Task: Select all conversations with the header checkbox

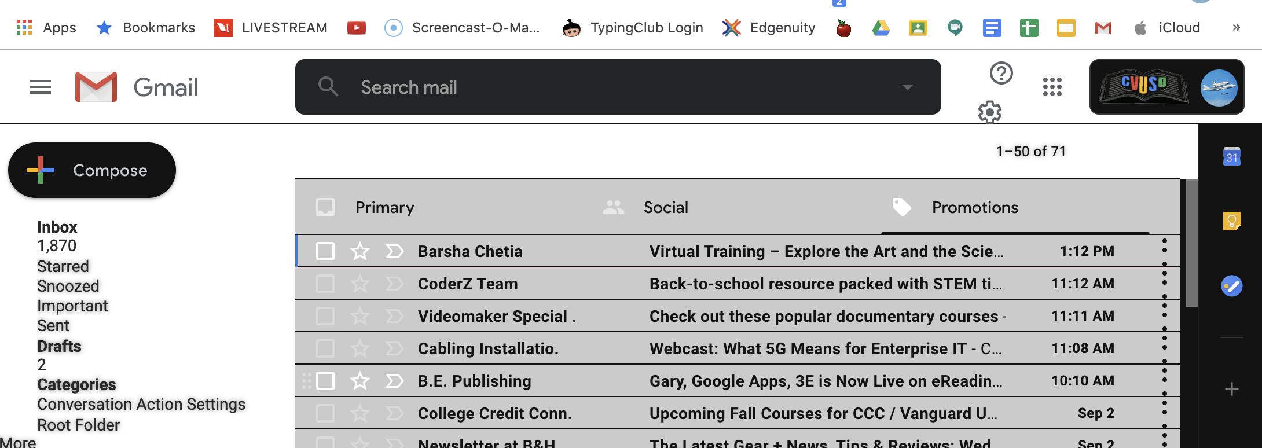Action: [x=325, y=207]
